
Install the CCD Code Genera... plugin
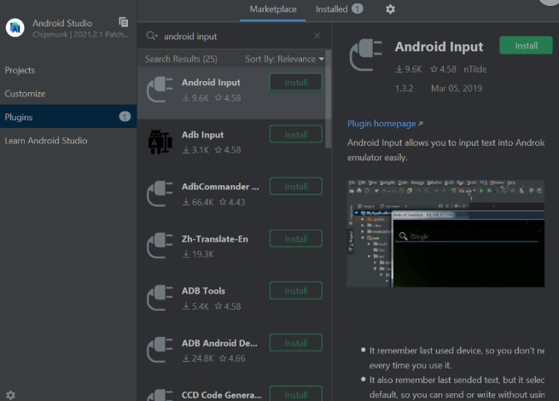coord(296,394)
